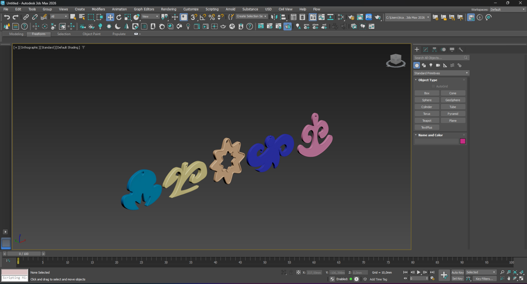The image size is (527, 284).
Task: Toggle Auto Key animation mode
Action: [x=457, y=272]
